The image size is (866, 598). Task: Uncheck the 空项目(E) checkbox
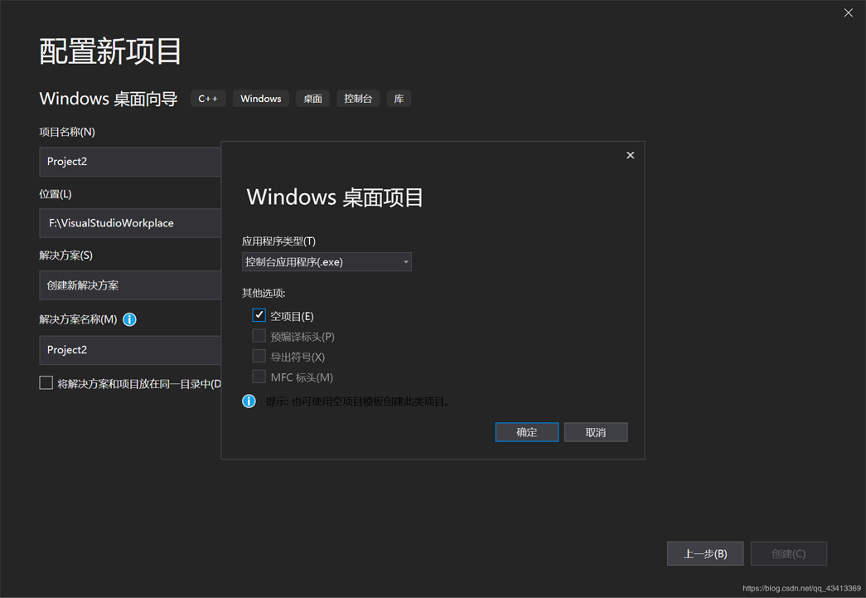coord(259,315)
